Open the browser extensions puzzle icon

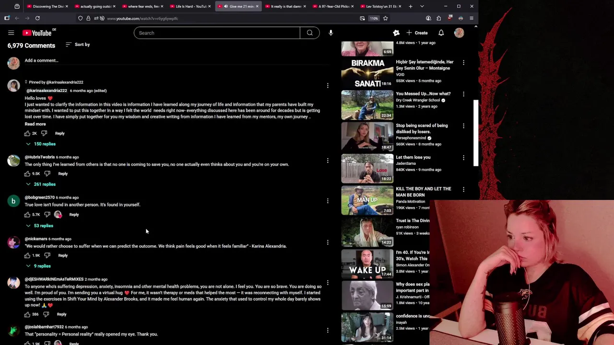point(438,18)
